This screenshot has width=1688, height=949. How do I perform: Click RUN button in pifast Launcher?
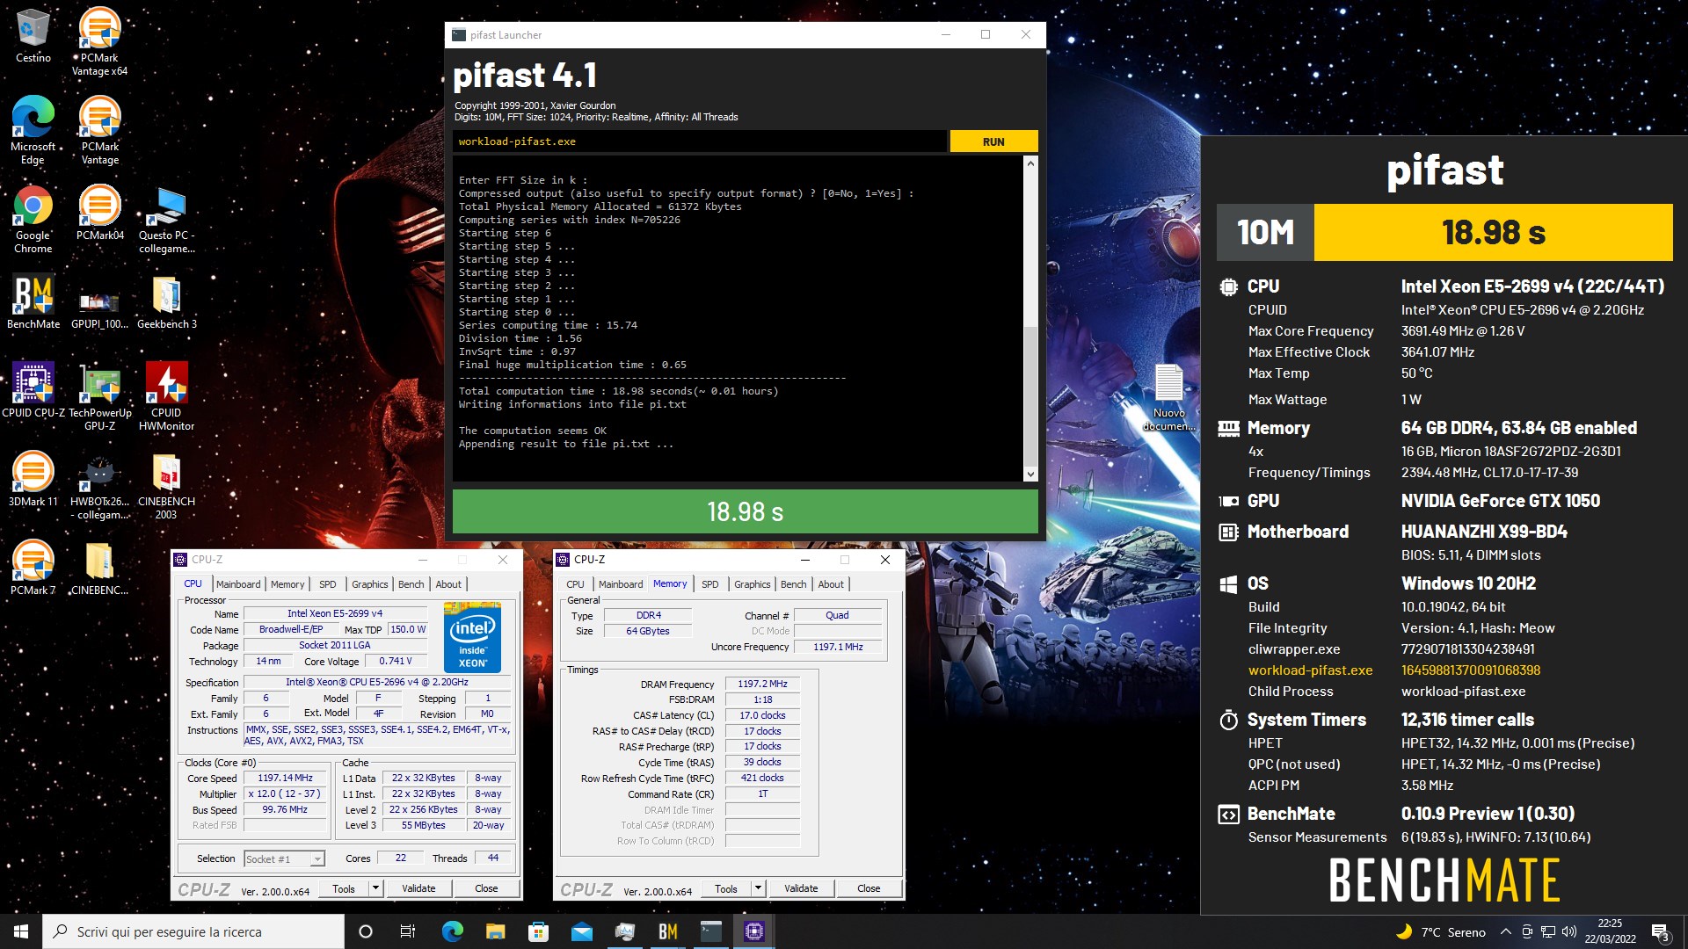tap(993, 141)
